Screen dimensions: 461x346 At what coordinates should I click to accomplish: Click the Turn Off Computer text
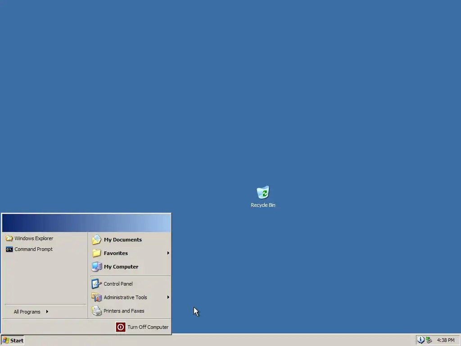148,327
